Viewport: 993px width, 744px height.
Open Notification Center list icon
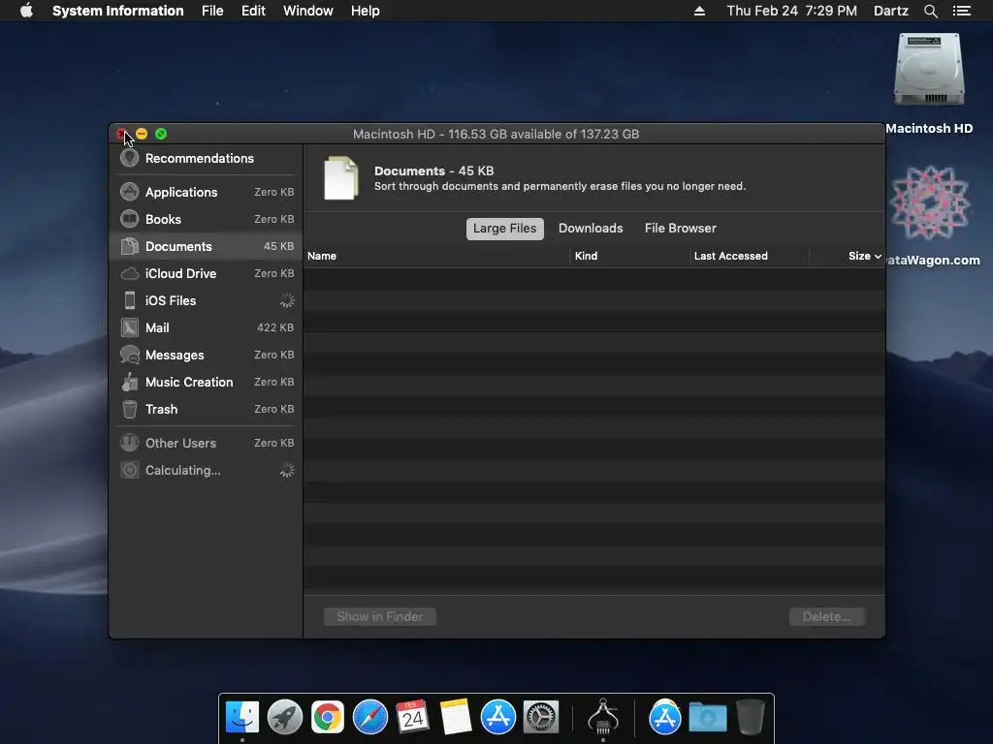(961, 11)
